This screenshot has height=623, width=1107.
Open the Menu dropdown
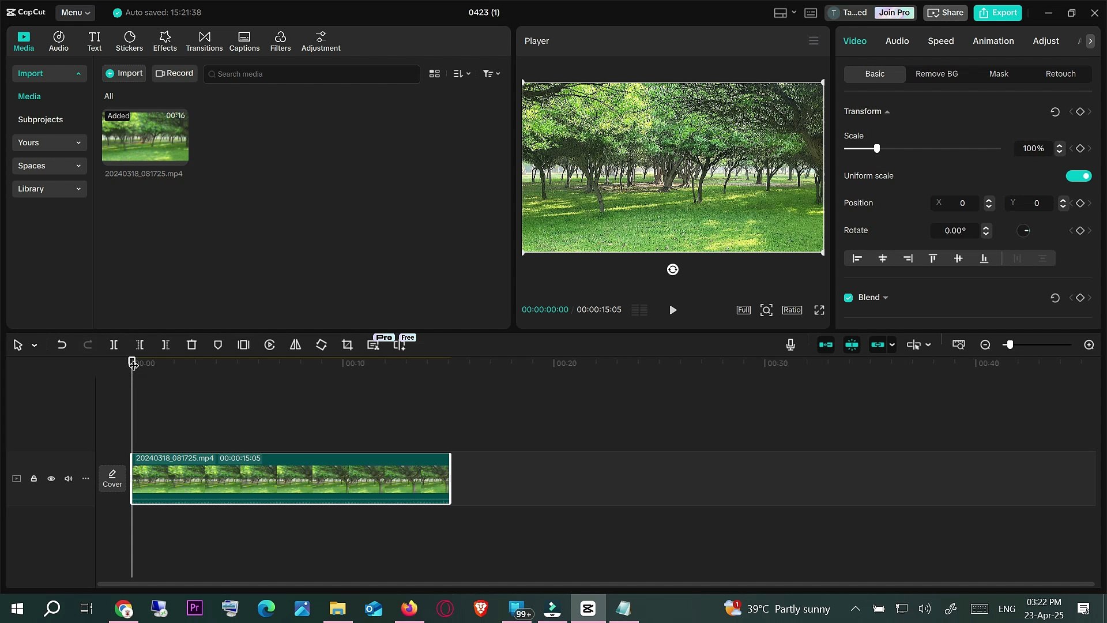(x=75, y=12)
